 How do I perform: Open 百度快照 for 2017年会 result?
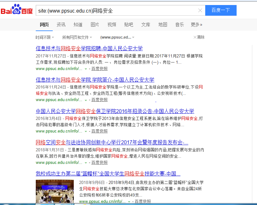click(99, 163)
